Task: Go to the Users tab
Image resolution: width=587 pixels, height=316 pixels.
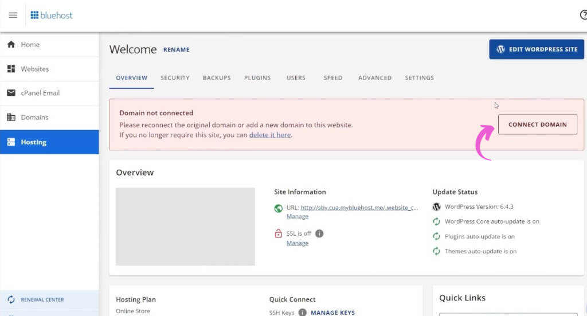Action: click(296, 78)
